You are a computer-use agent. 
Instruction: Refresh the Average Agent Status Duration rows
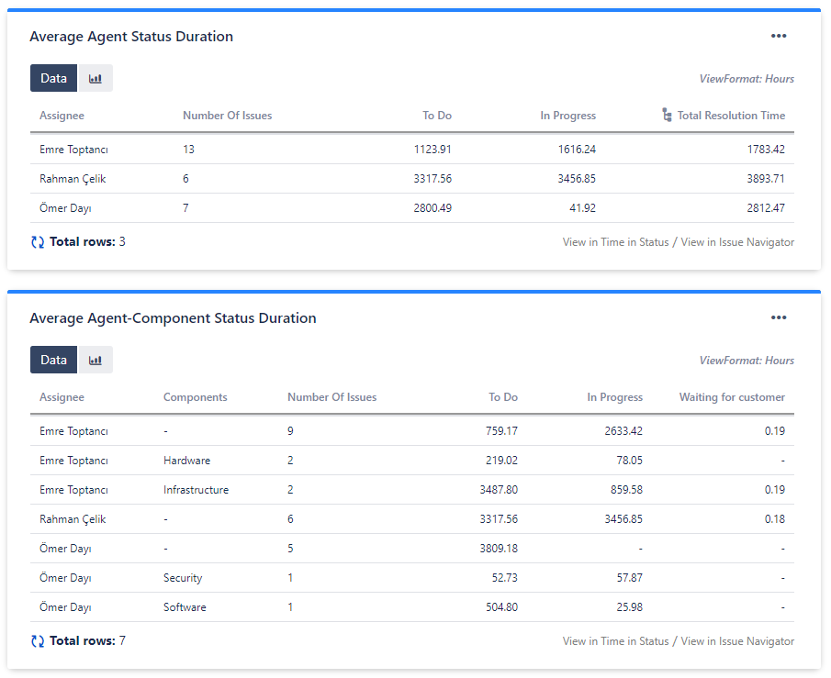37,241
